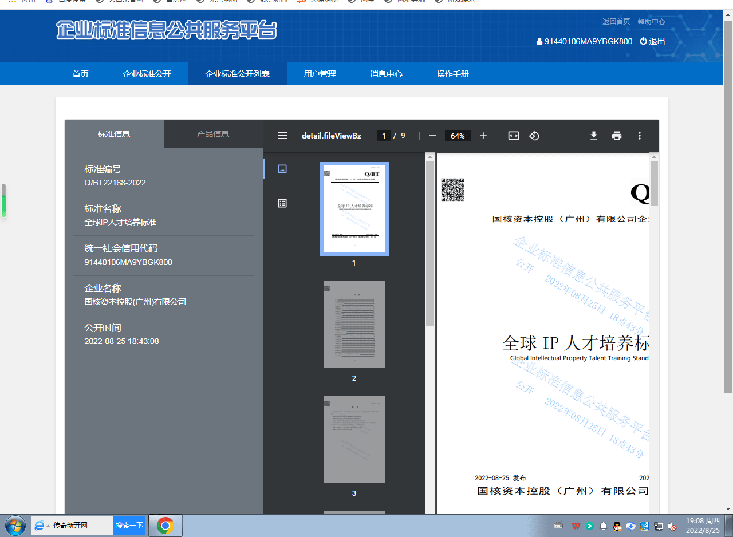The width and height of the screenshot is (733, 537).
Task: Open Windows Start menu
Action: (x=15, y=525)
